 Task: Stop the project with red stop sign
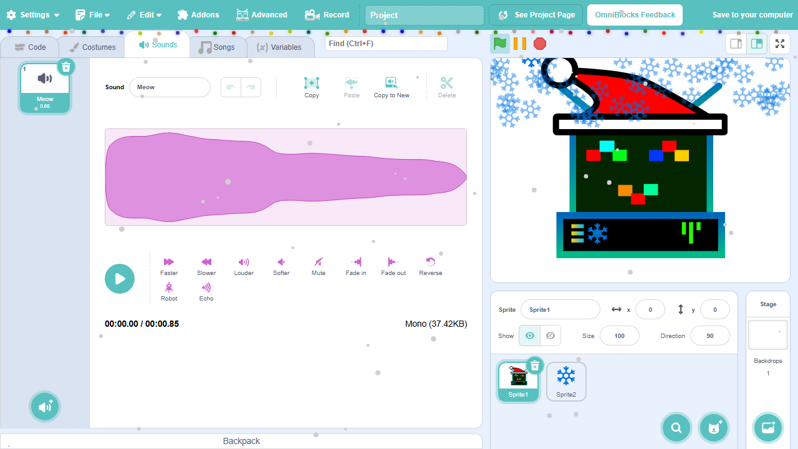(x=540, y=44)
